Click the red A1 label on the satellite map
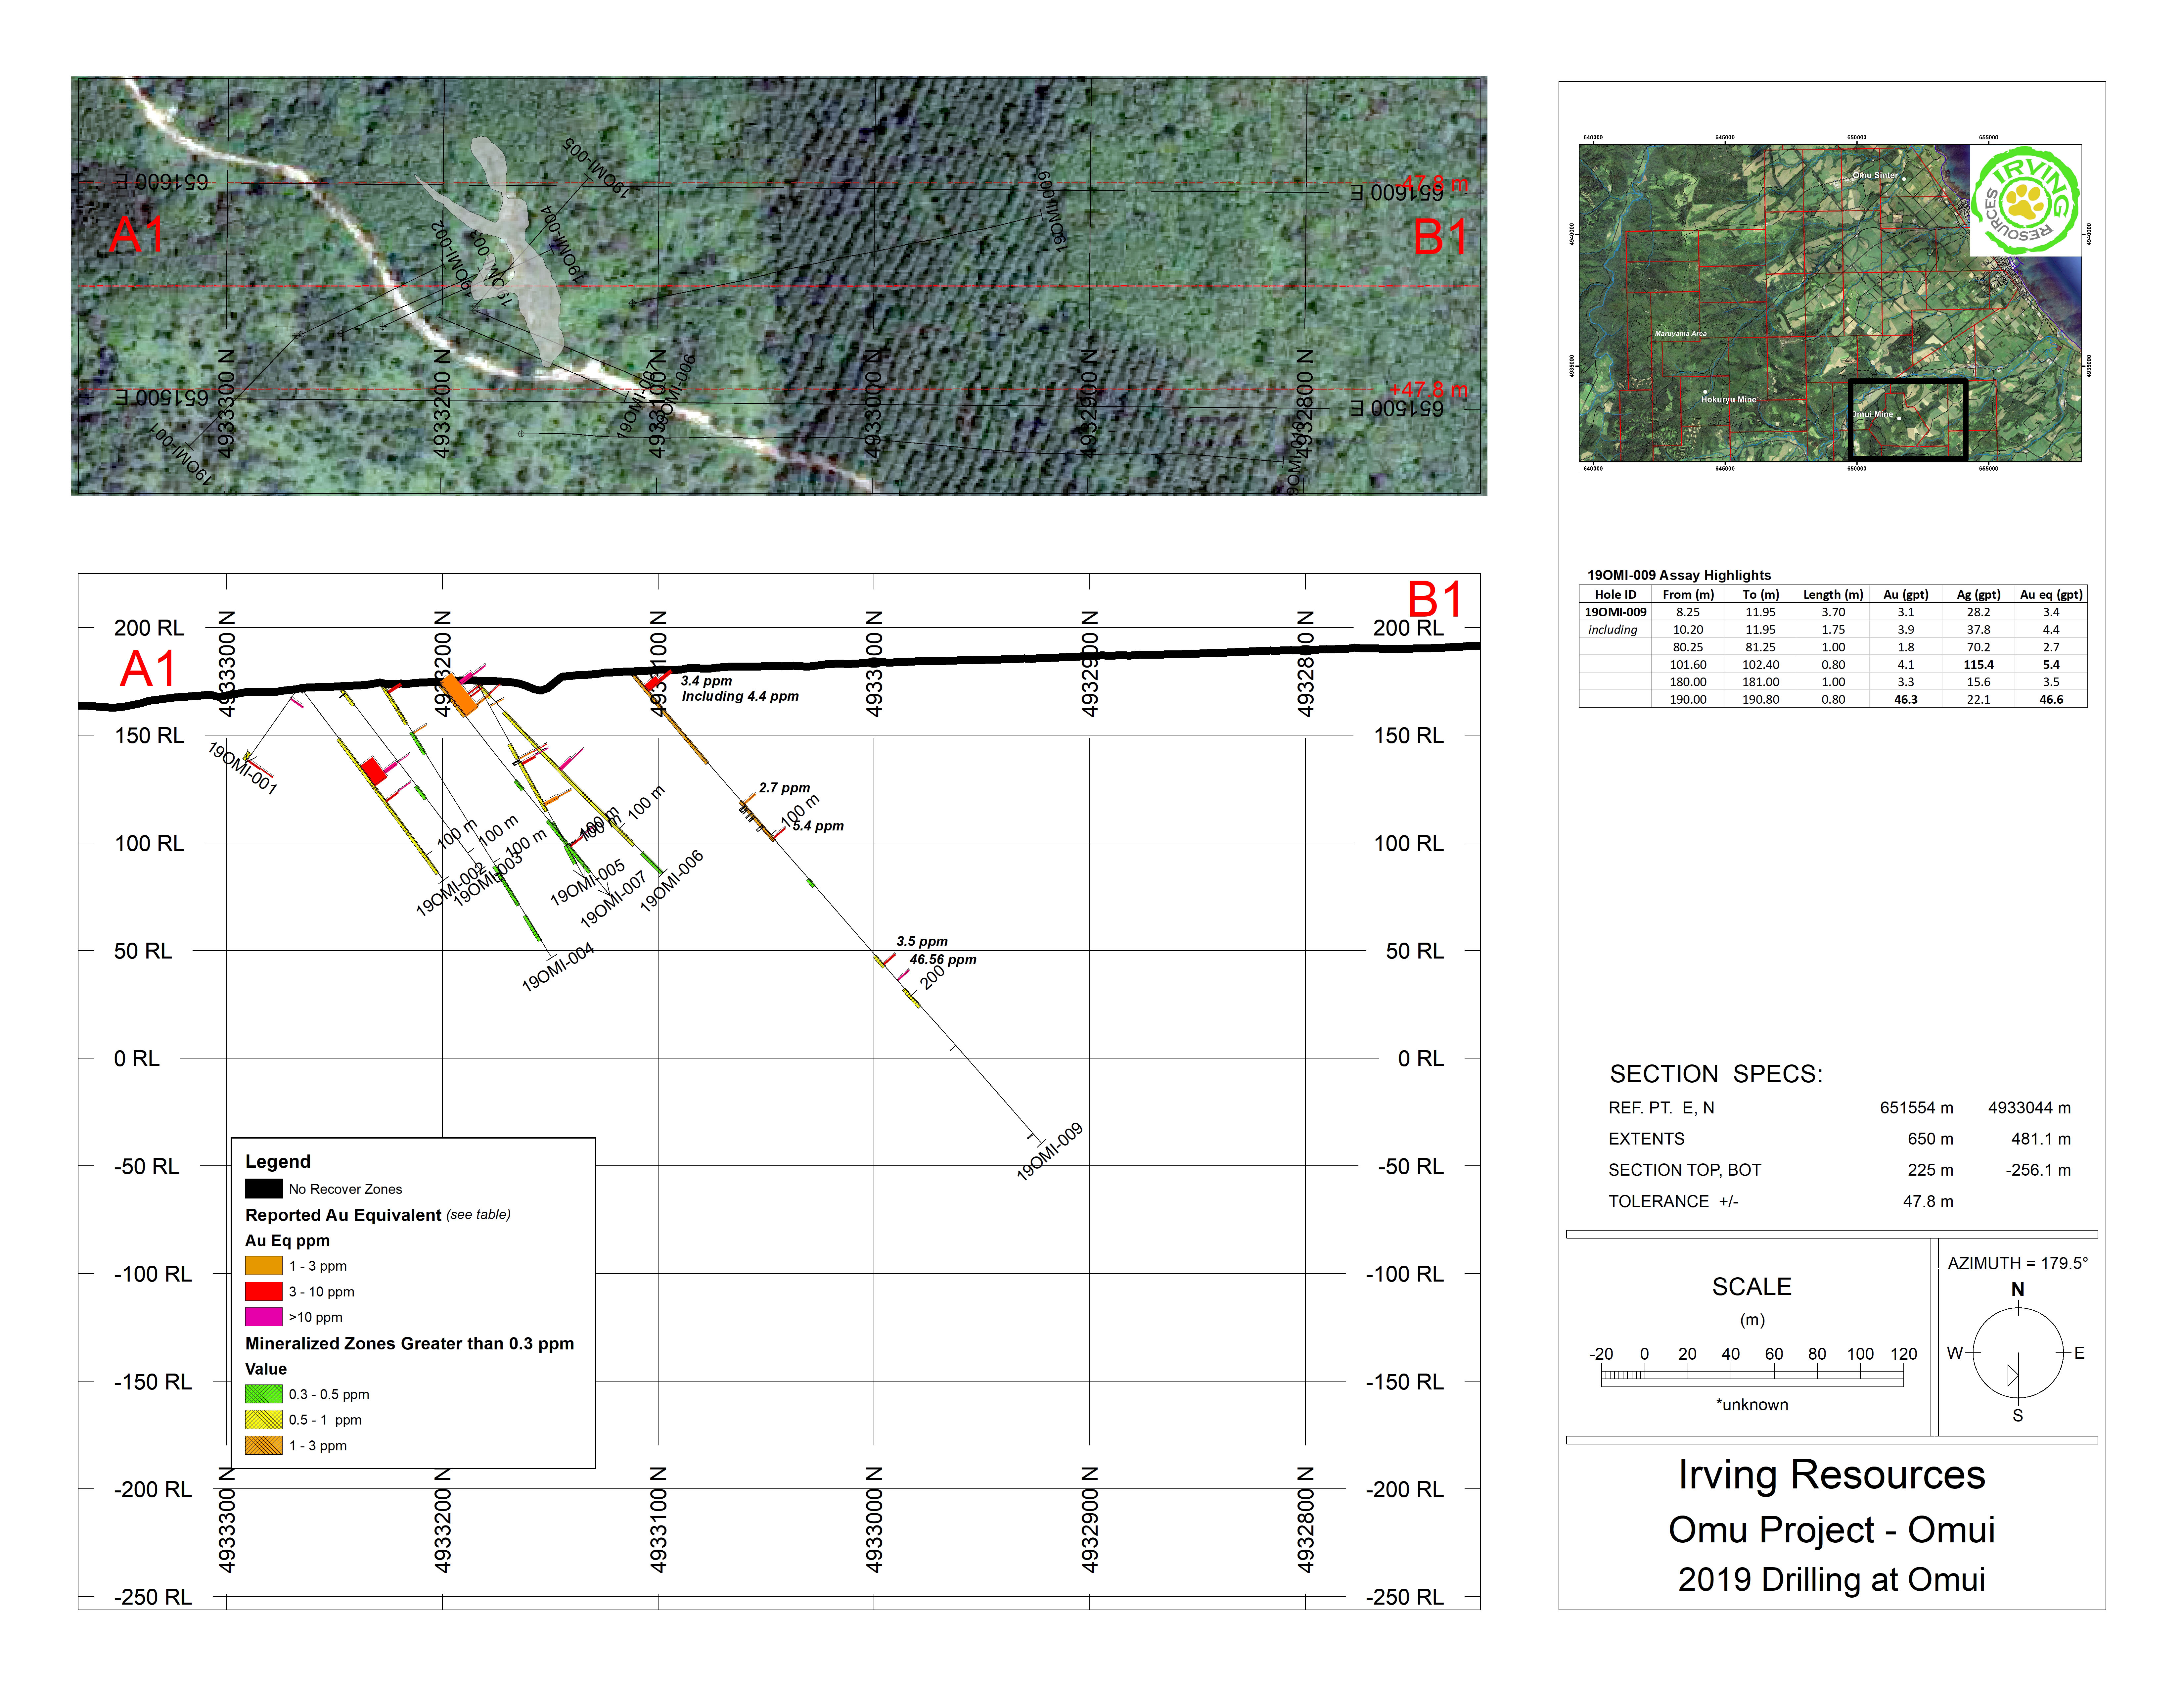 coord(137,234)
